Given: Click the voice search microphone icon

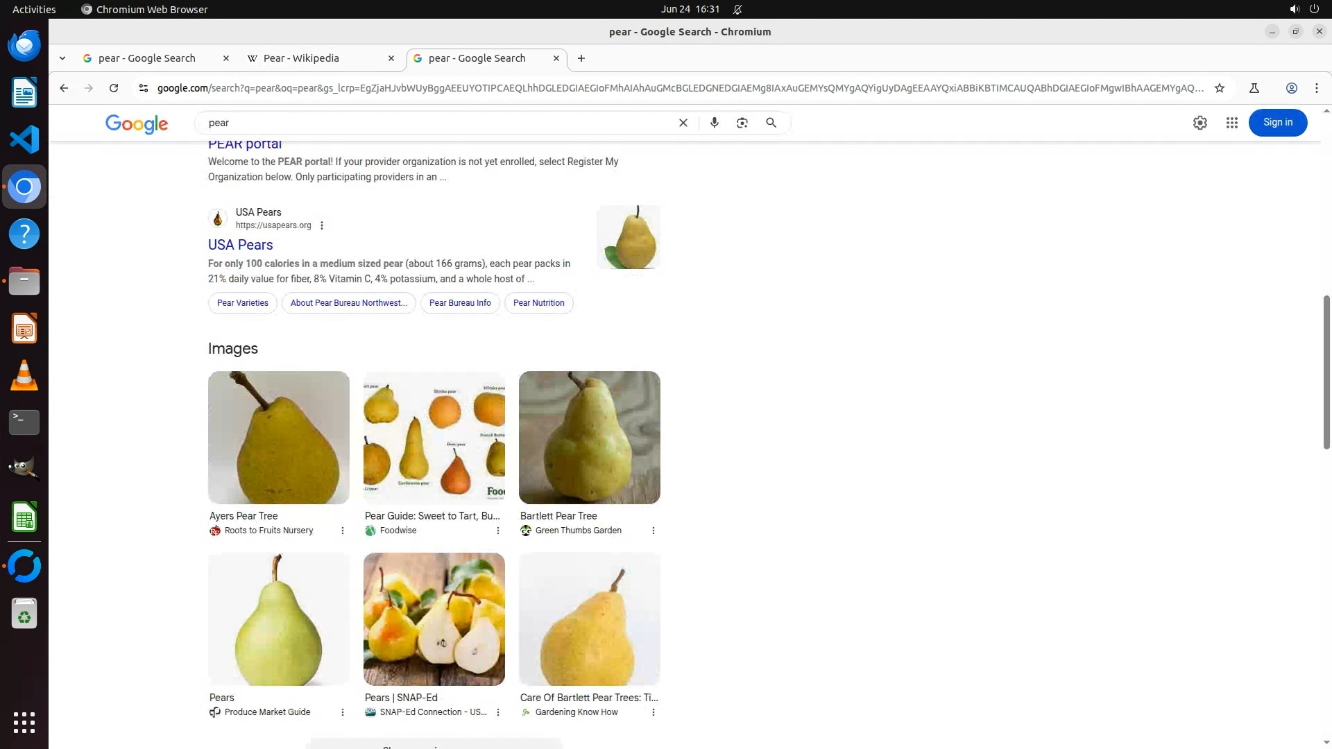Looking at the screenshot, I should click(x=714, y=123).
